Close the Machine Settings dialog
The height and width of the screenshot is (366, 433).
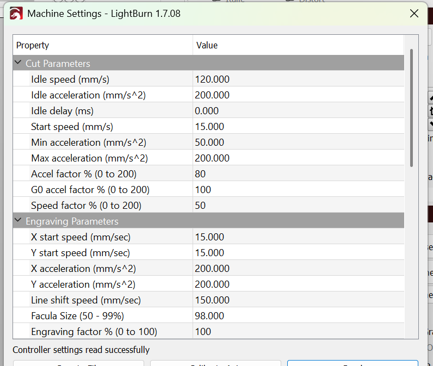(x=414, y=13)
